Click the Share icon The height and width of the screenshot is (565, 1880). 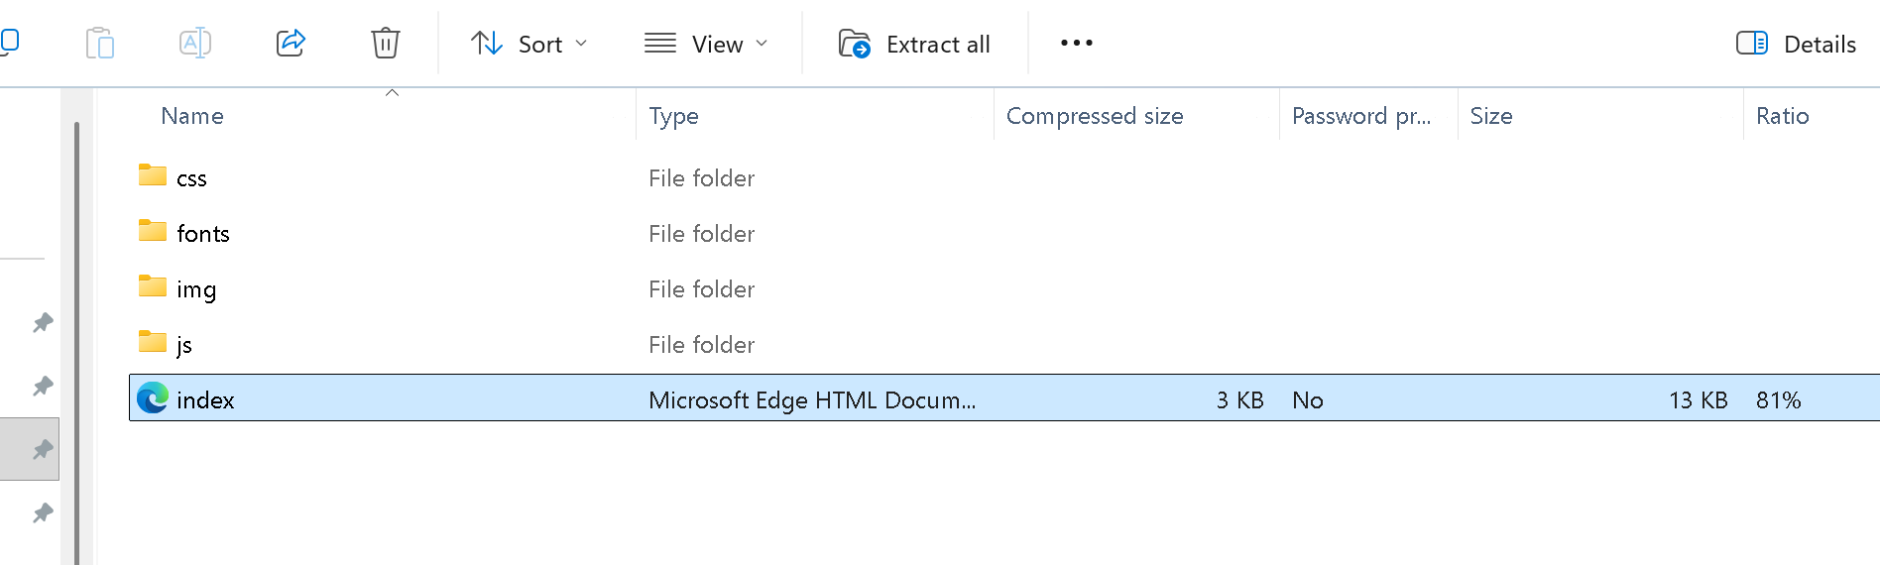pyautogui.click(x=291, y=44)
